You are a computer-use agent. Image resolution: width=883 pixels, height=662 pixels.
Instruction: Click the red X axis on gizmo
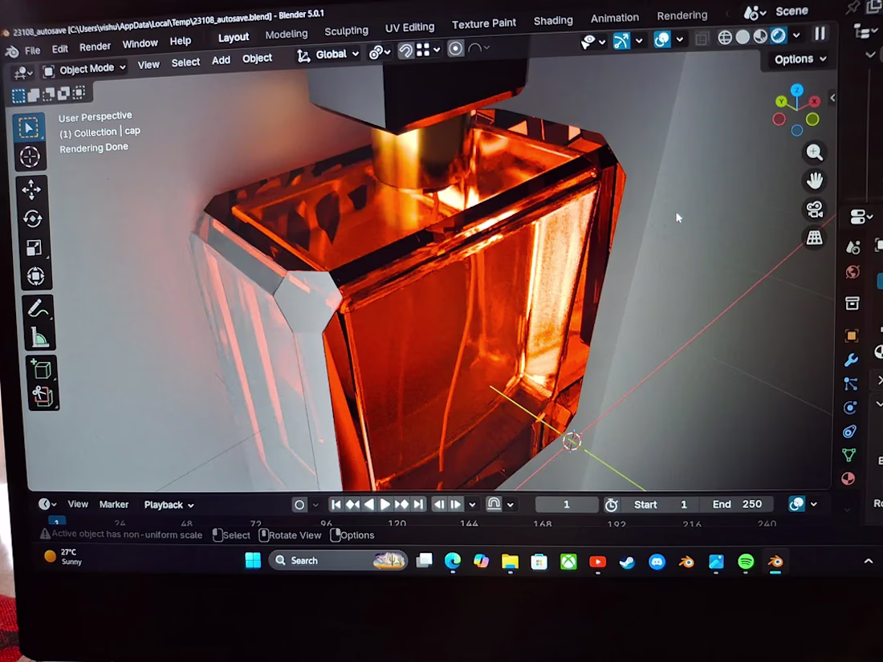tap(814, 101)
